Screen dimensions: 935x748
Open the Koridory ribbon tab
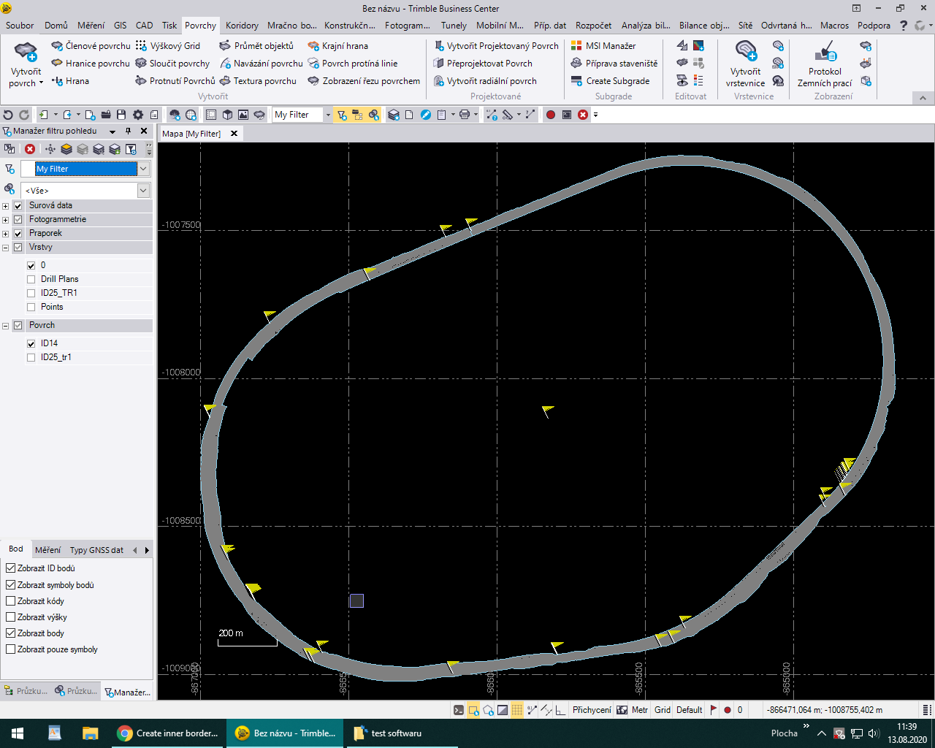(242, 25)
